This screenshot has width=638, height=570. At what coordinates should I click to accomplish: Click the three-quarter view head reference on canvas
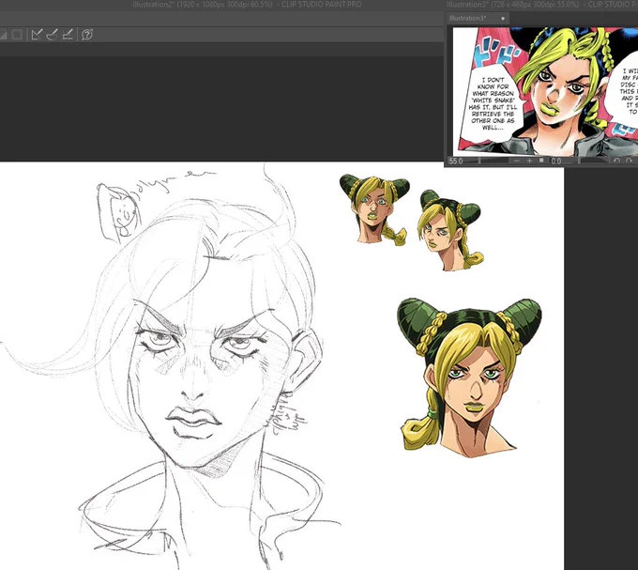(x=450, y=230)
